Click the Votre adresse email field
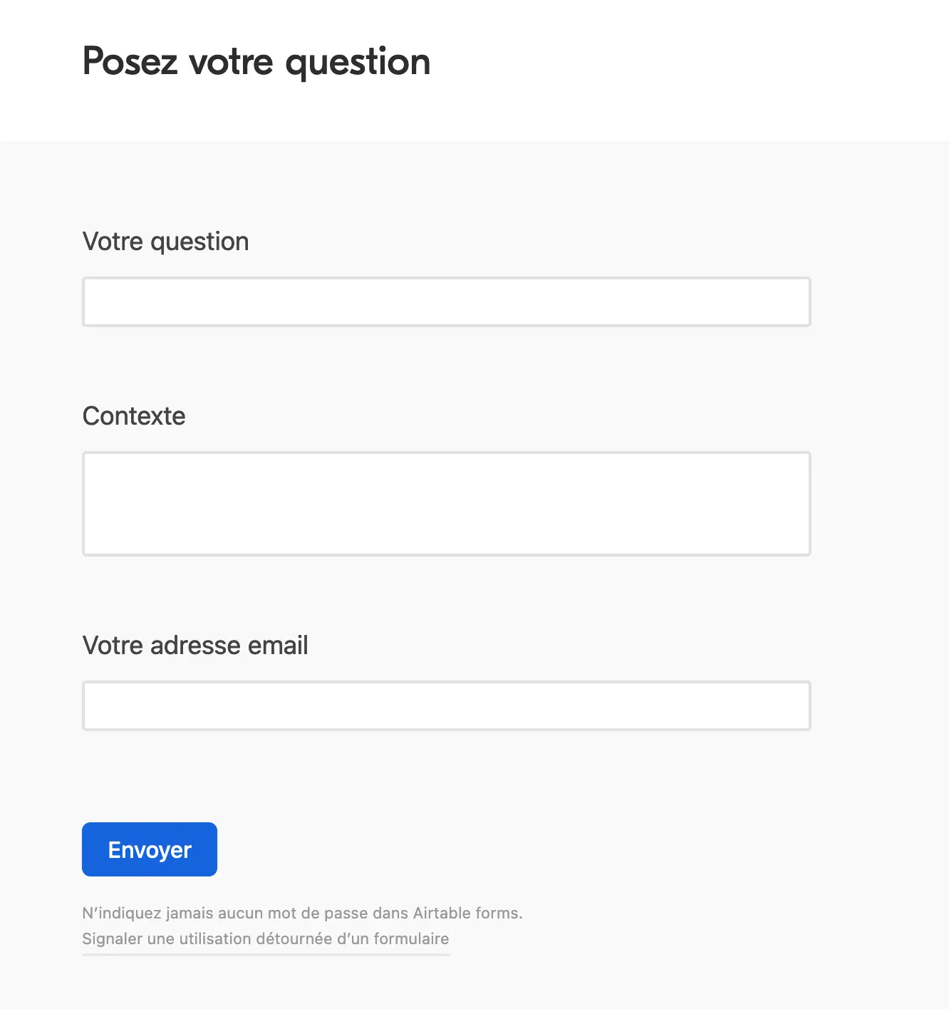 (x=446, y=706)
